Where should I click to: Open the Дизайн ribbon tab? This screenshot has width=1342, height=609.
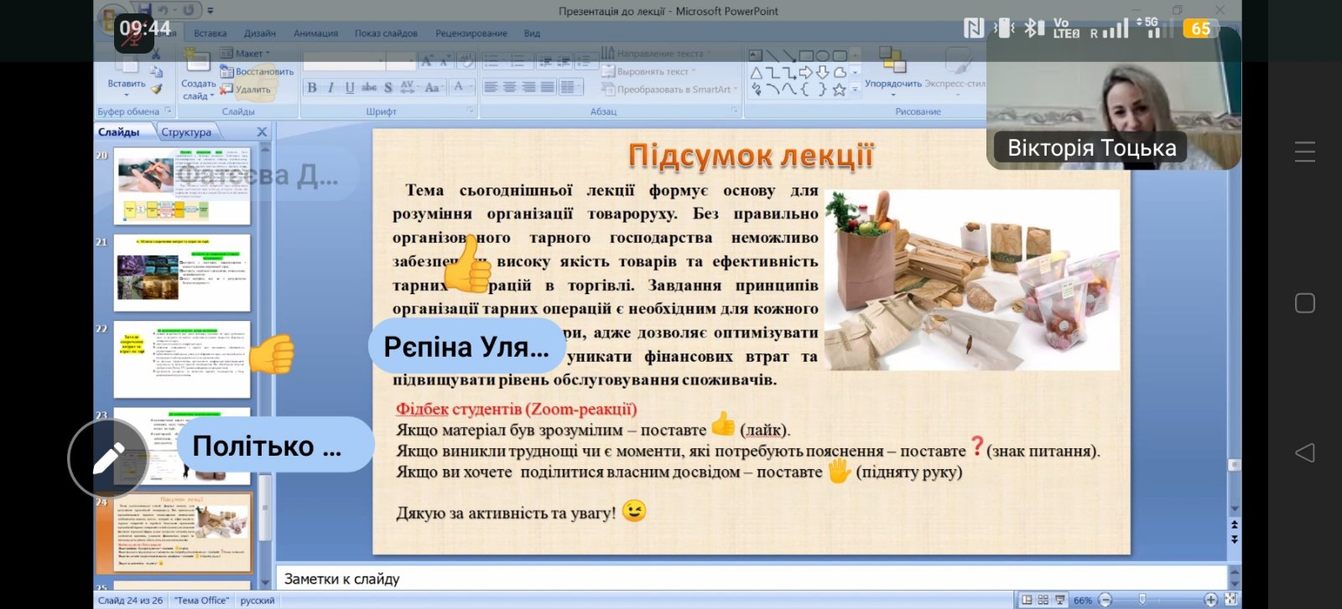click(260, 34)
